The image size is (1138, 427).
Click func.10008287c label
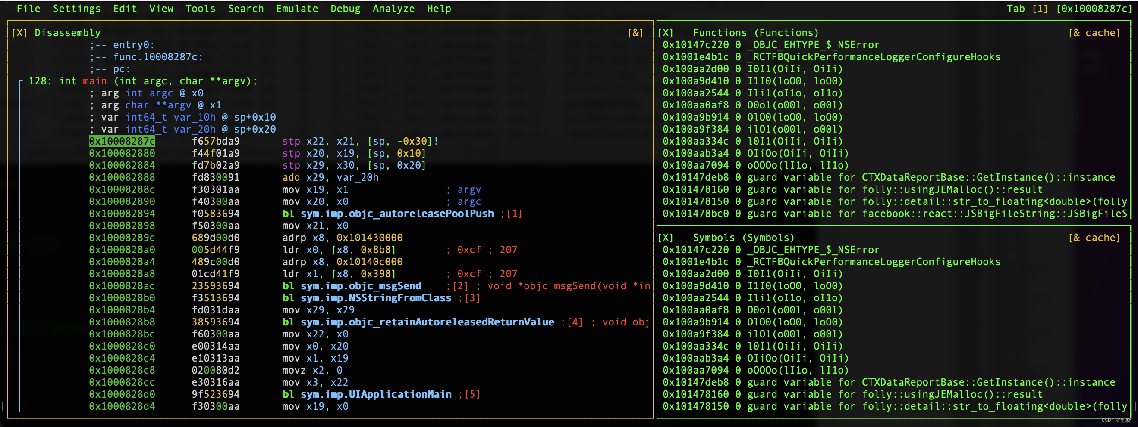click(158, 57)
